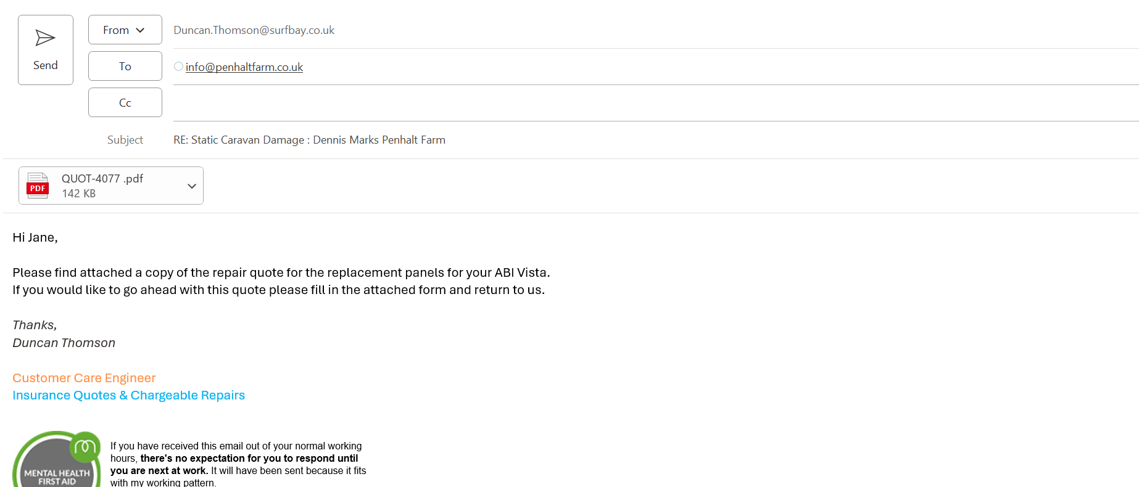
Task: Click the Duncan Thomson signature name
Action: 64,343
